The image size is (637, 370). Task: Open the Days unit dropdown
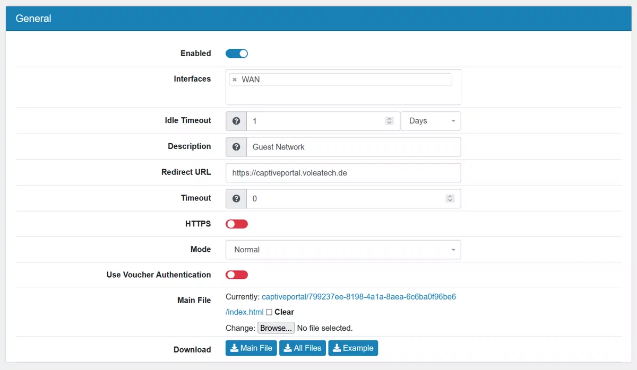coord(431,121)
